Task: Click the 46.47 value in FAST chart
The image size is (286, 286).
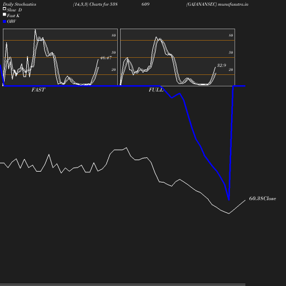Action: pos(106,58)
